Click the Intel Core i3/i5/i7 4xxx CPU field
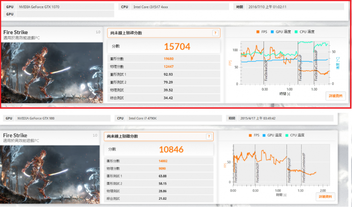 [x=180, y=7]
